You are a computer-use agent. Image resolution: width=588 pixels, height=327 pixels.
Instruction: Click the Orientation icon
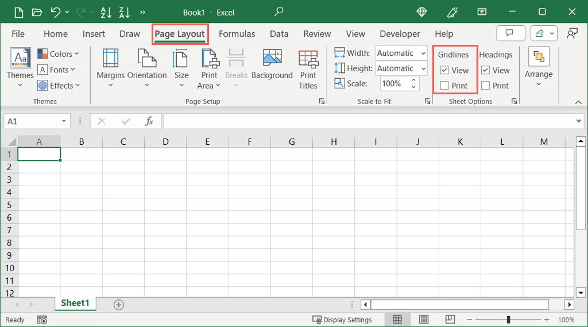tap(147, 59)
